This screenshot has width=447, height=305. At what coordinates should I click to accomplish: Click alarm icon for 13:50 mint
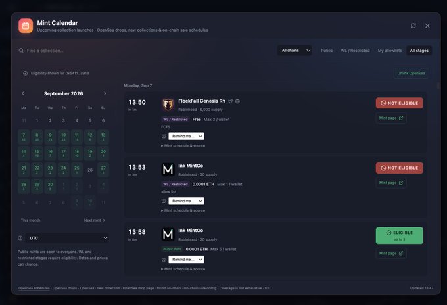(164, 136)
